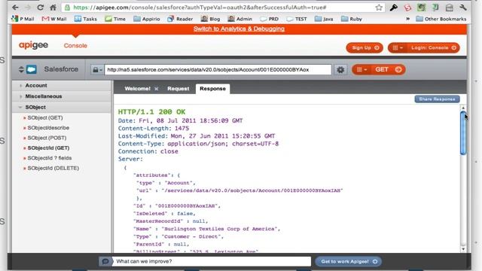Expand the Account tree group
The image size is (482, 271).
62,85
